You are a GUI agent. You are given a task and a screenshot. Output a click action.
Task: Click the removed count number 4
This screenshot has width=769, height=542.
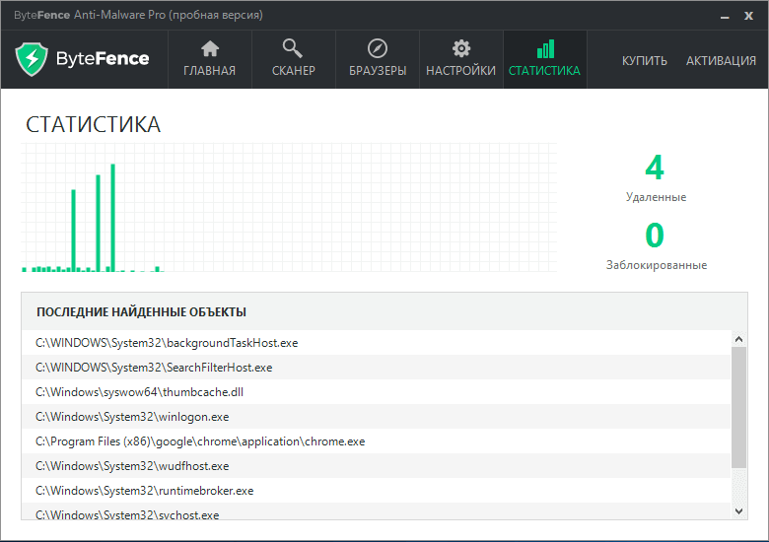[655, 167]
